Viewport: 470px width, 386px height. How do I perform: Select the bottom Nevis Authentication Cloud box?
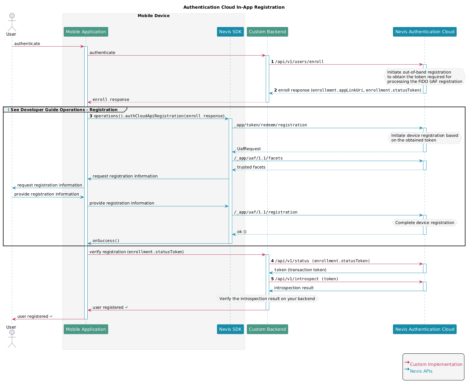pos(425,329)
